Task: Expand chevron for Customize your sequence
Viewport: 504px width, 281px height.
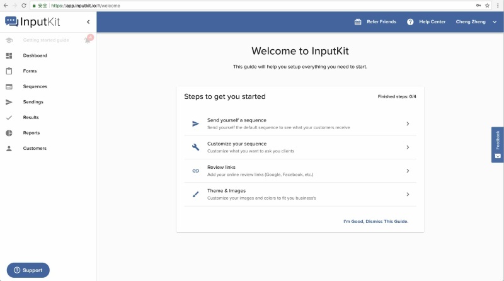Action: click(x=408, y=147)
